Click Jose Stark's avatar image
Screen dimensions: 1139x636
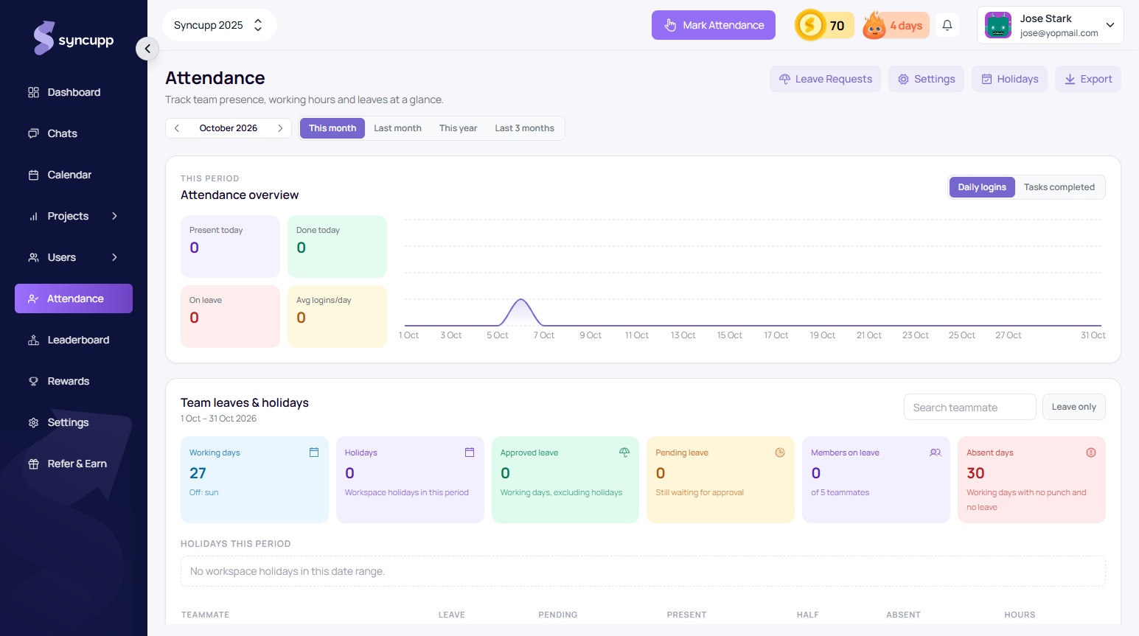998,25
